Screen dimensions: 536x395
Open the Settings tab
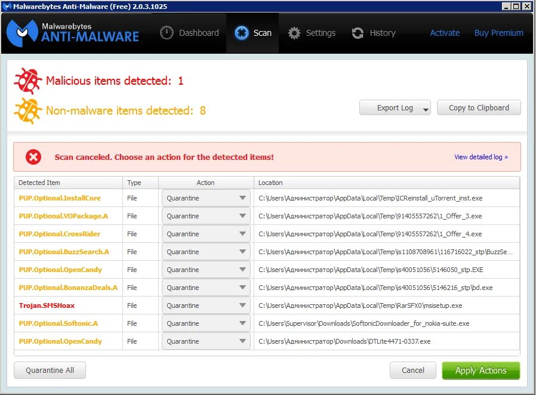point(312,33)
